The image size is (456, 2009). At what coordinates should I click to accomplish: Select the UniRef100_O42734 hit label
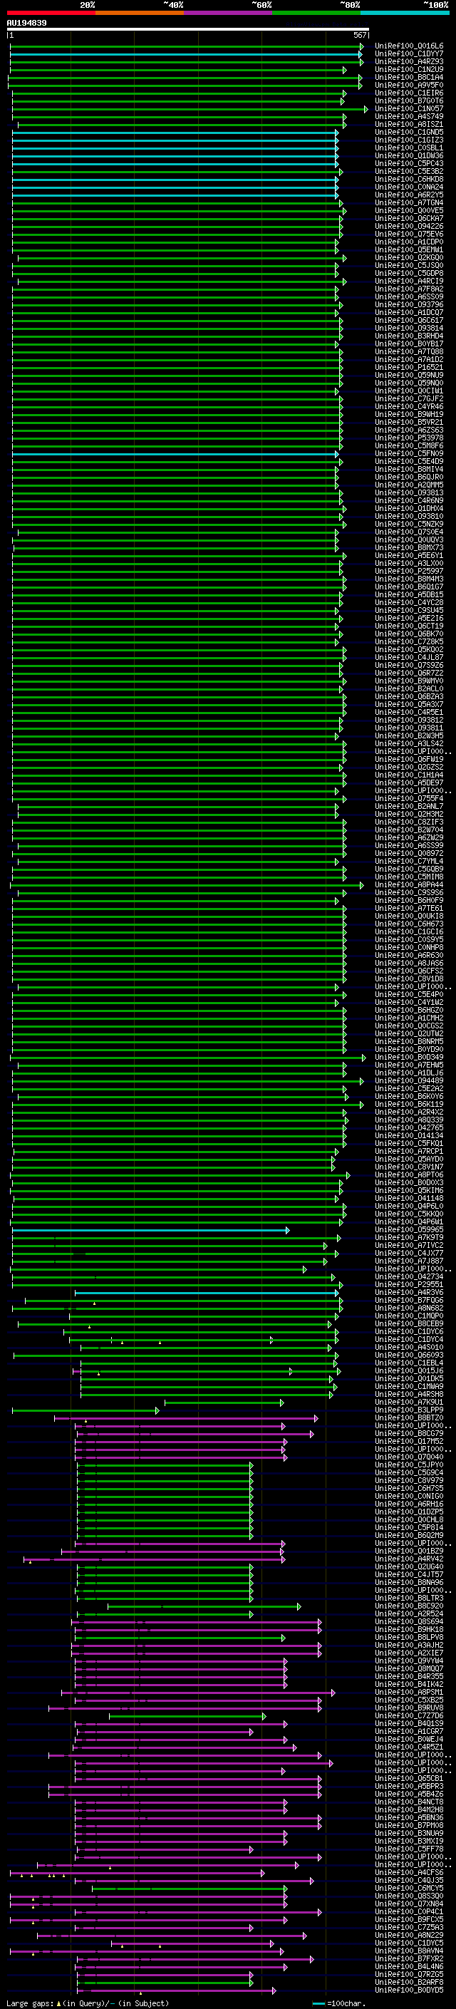pyautogui.click(x=408, y=1276)
